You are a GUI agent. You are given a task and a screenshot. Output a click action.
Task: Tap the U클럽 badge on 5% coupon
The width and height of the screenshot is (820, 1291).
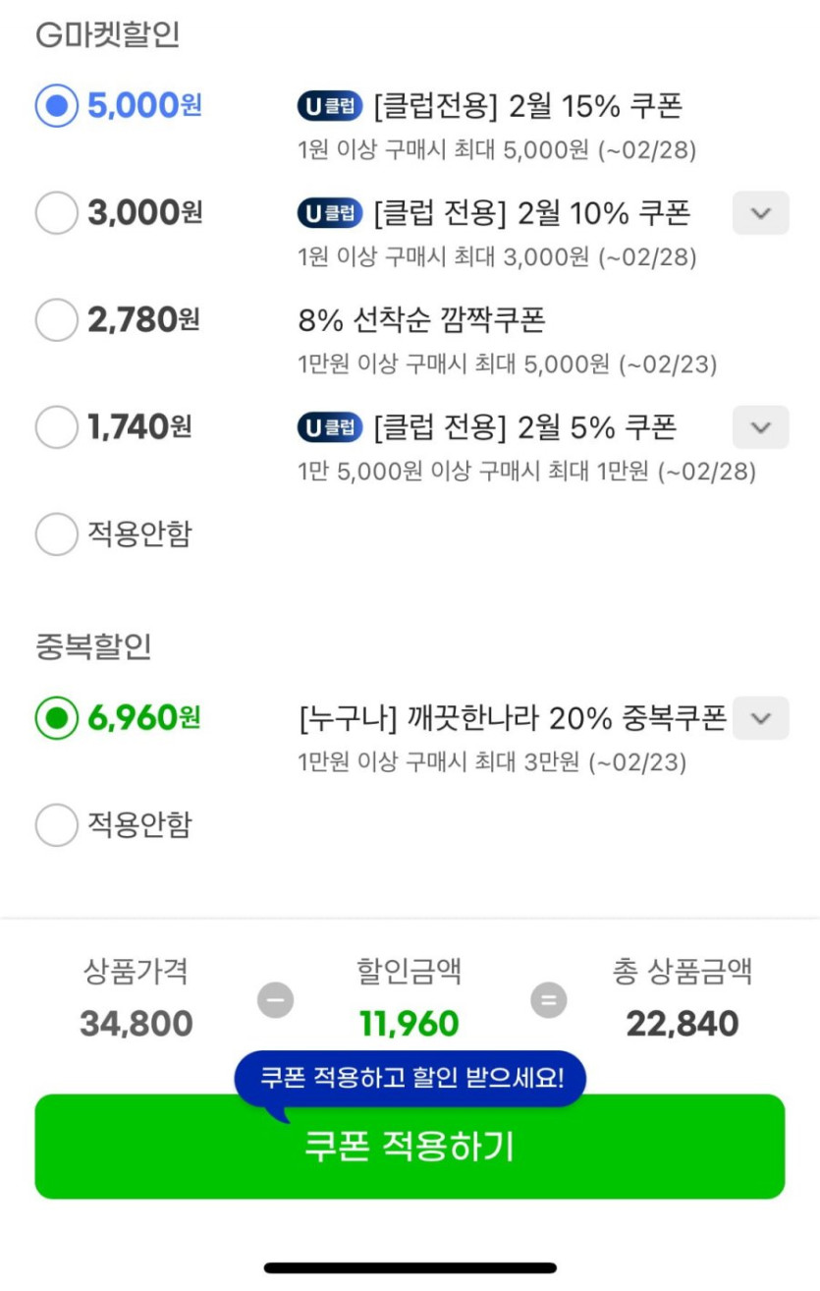[x=330, y=427]
